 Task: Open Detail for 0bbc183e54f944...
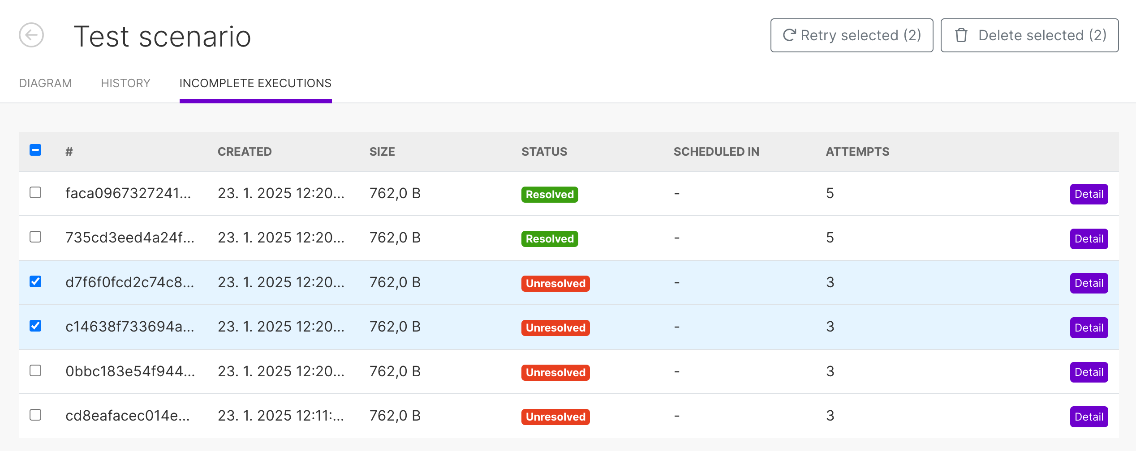tap(1089, 372)
